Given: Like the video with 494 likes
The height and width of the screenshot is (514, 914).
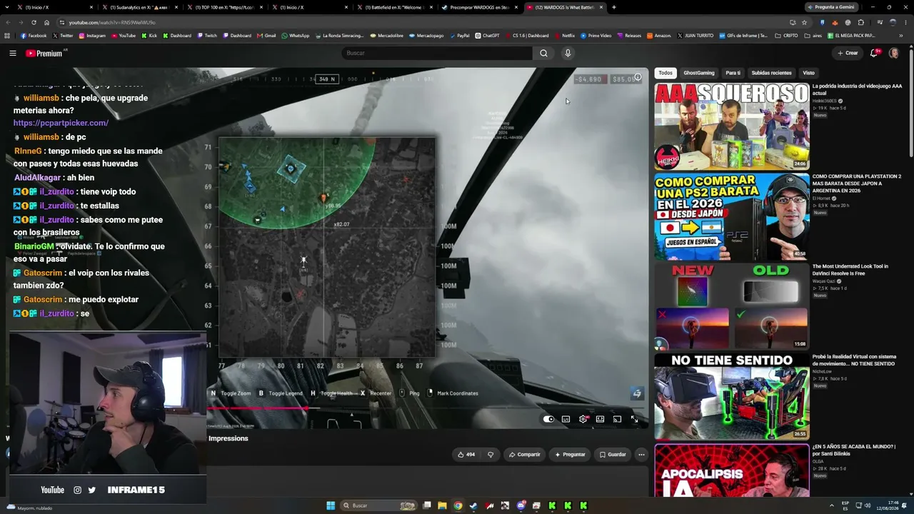Looking at the screenshot, I should pyautogui.click(x=465, y=454).
